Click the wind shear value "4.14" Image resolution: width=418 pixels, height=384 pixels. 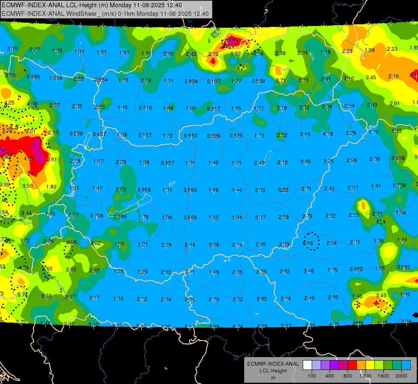(258, 54)
